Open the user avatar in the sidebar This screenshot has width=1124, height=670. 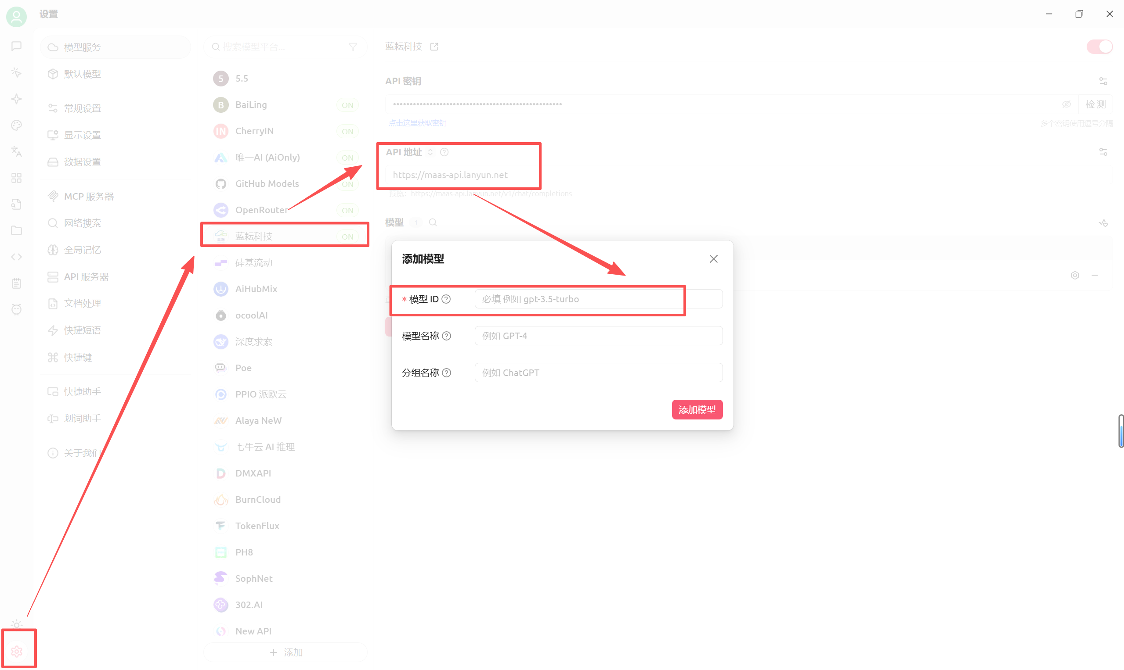click(16, 17)
